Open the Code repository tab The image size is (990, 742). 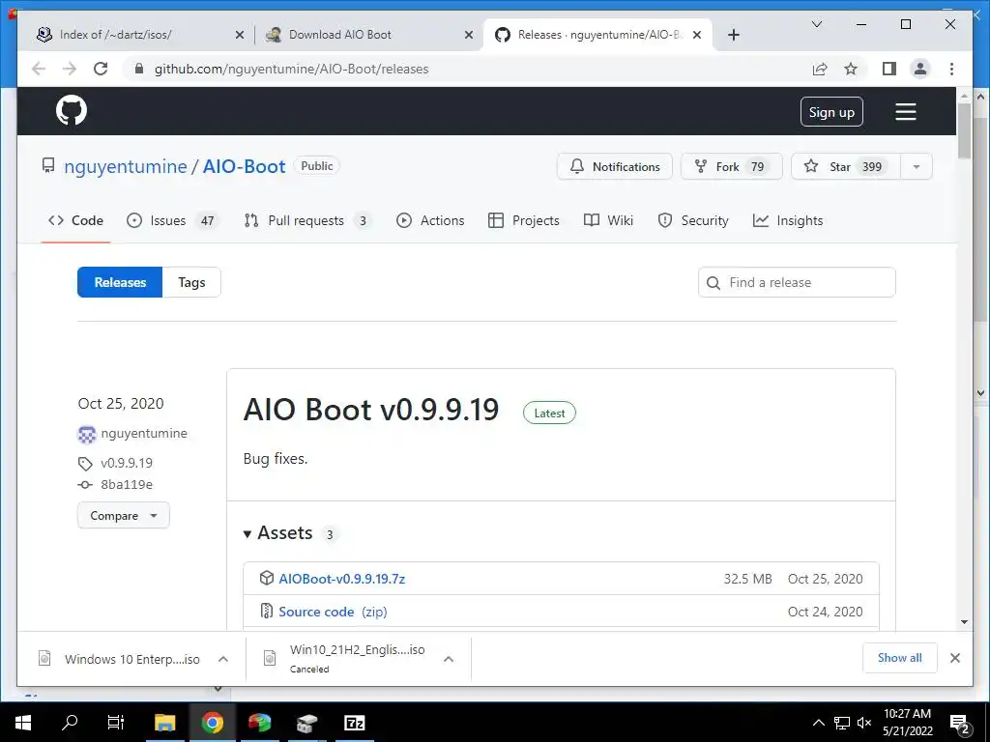click(x=75, y=220)
